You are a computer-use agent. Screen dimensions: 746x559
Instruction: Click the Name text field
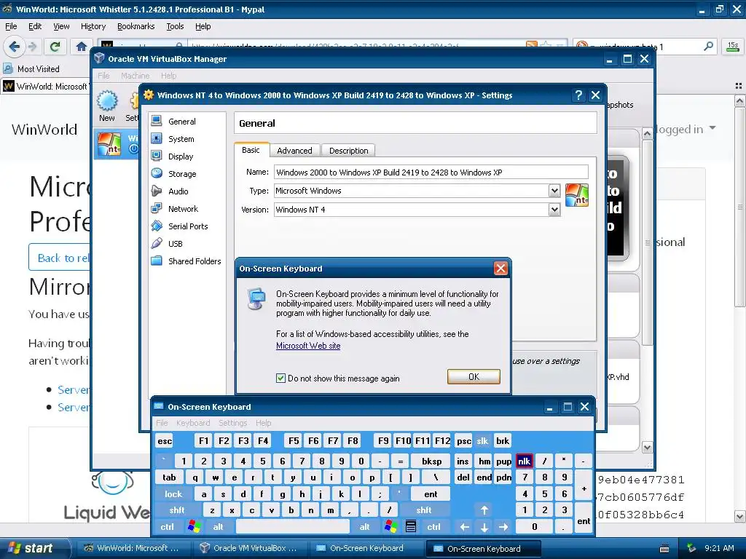coord(431,172)
